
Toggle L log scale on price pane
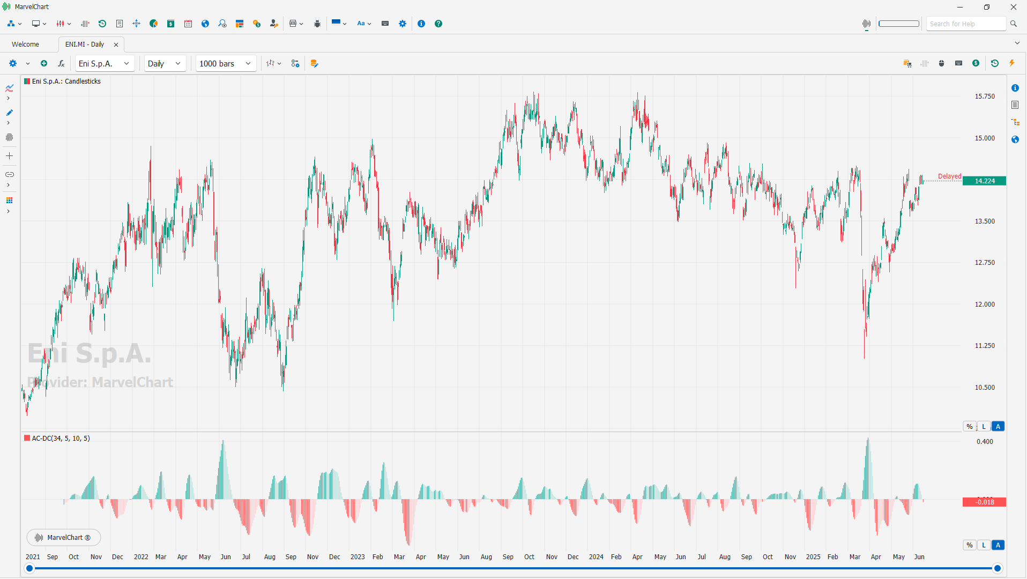tap(984, 427)
